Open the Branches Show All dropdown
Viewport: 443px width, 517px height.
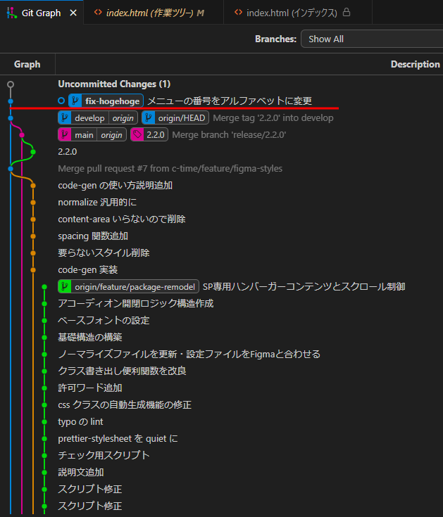pos(371,39)
